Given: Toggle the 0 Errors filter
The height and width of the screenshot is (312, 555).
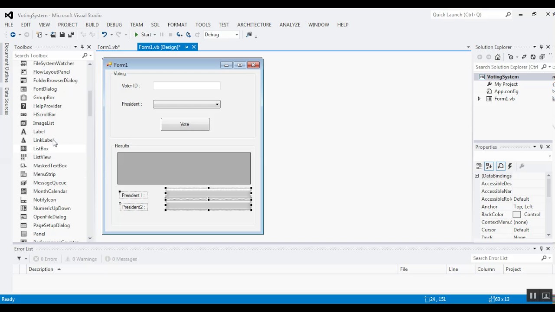Looking at the screenshot, I should pyautogui.click(x=45, y=259).
